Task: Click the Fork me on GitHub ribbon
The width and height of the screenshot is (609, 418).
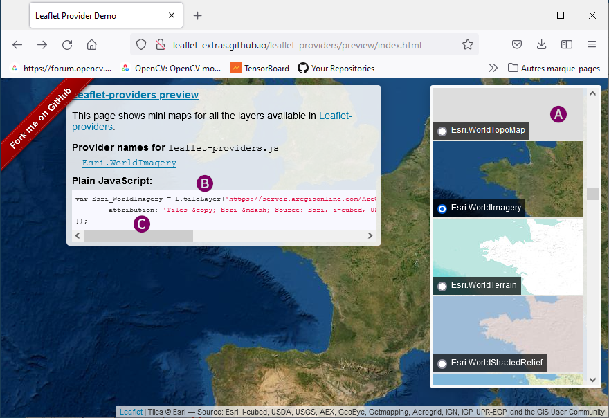Action: pos(41,118)
